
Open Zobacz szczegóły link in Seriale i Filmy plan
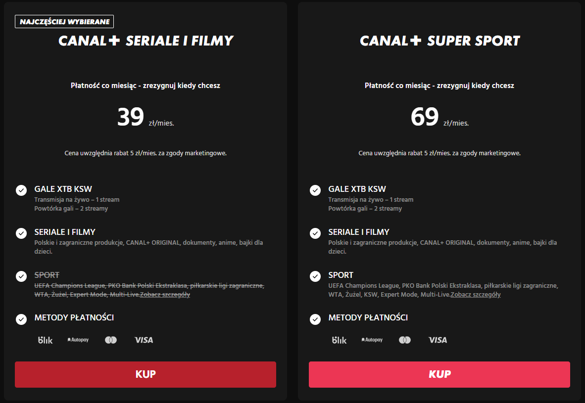(x=165, y=295)
